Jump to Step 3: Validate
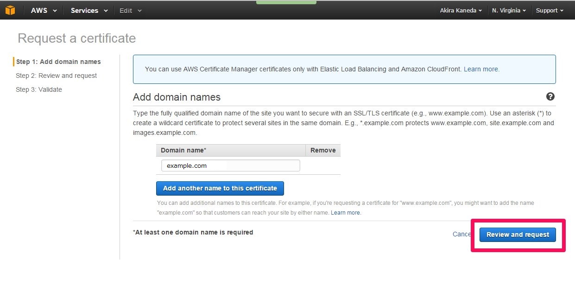Viewport: 575px width, 292px height. (x=39, y=89)
